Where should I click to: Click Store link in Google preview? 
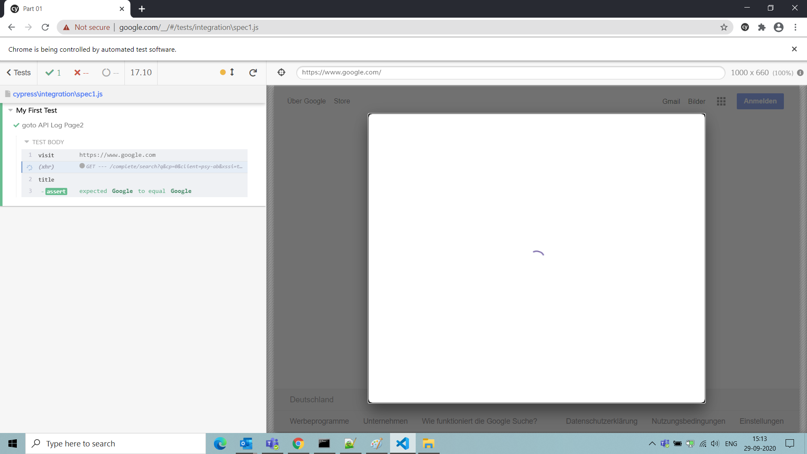tap(342, 101)
